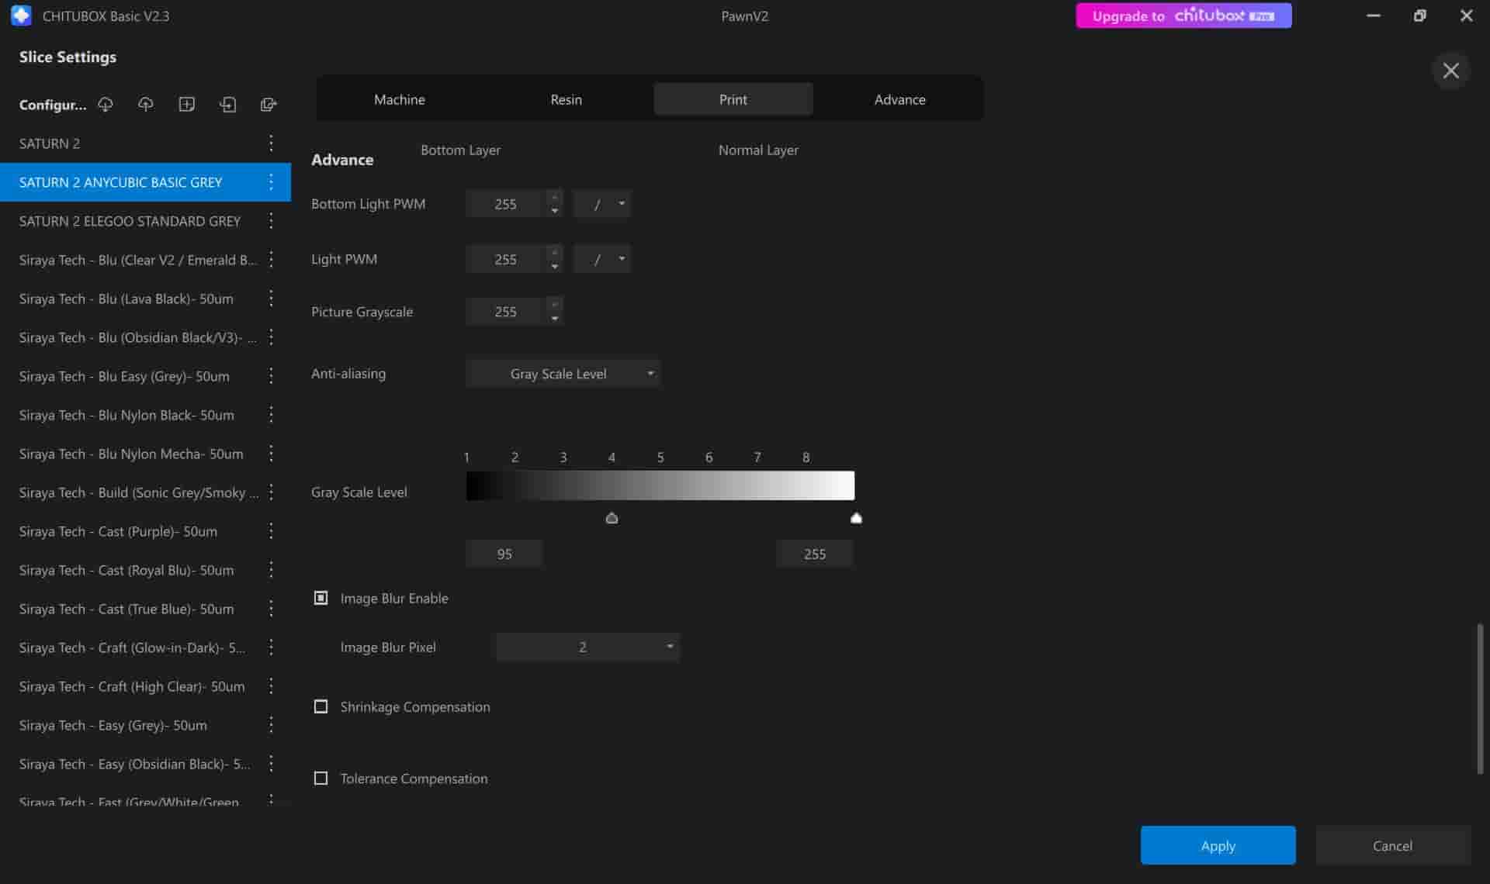Click the gray scale minimum value field 95

click(x=504, y=554)
